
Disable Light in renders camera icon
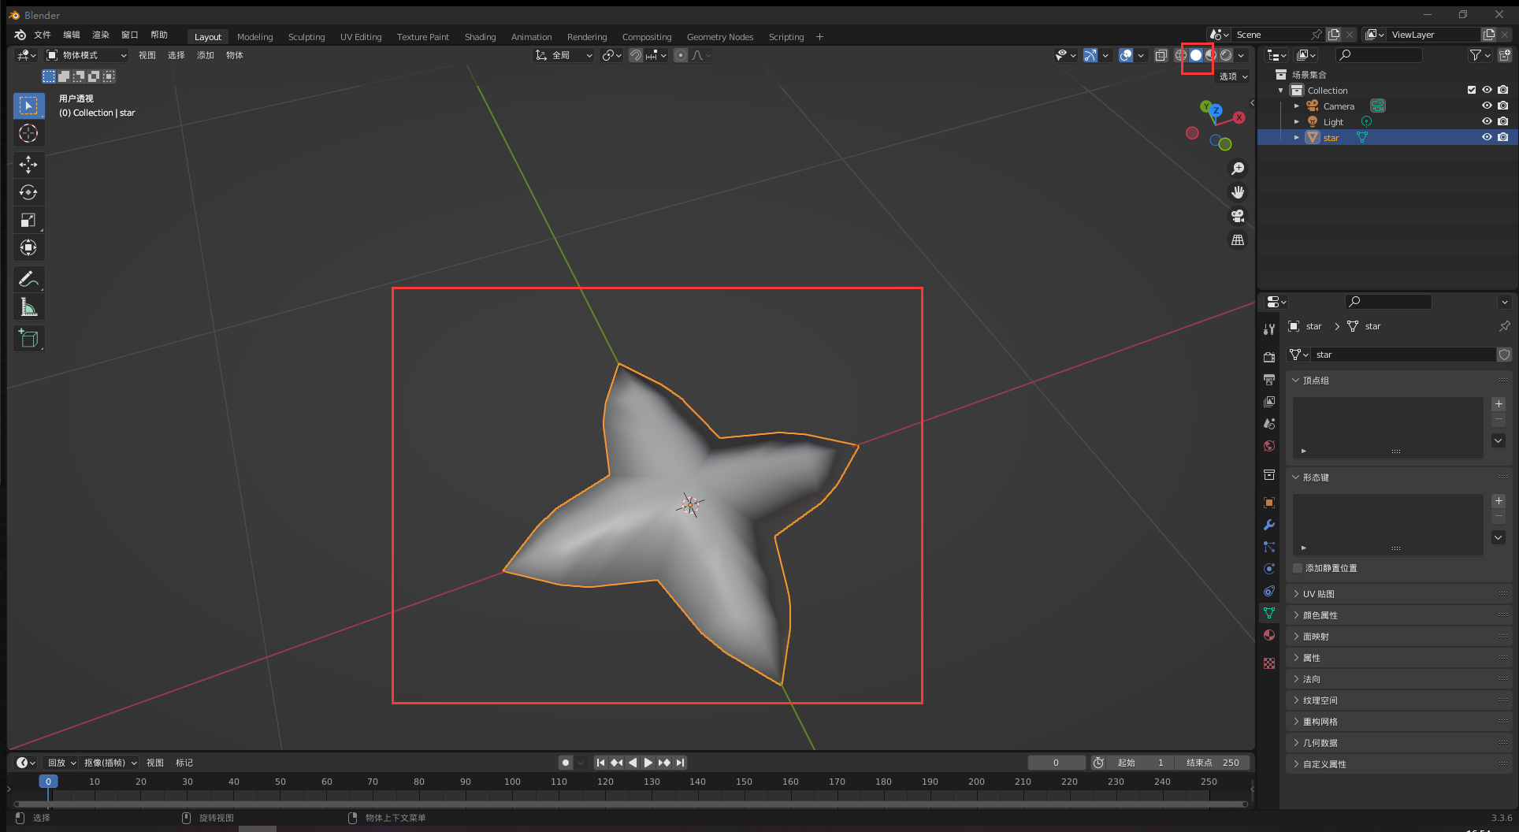click(x=1503, y=121)
